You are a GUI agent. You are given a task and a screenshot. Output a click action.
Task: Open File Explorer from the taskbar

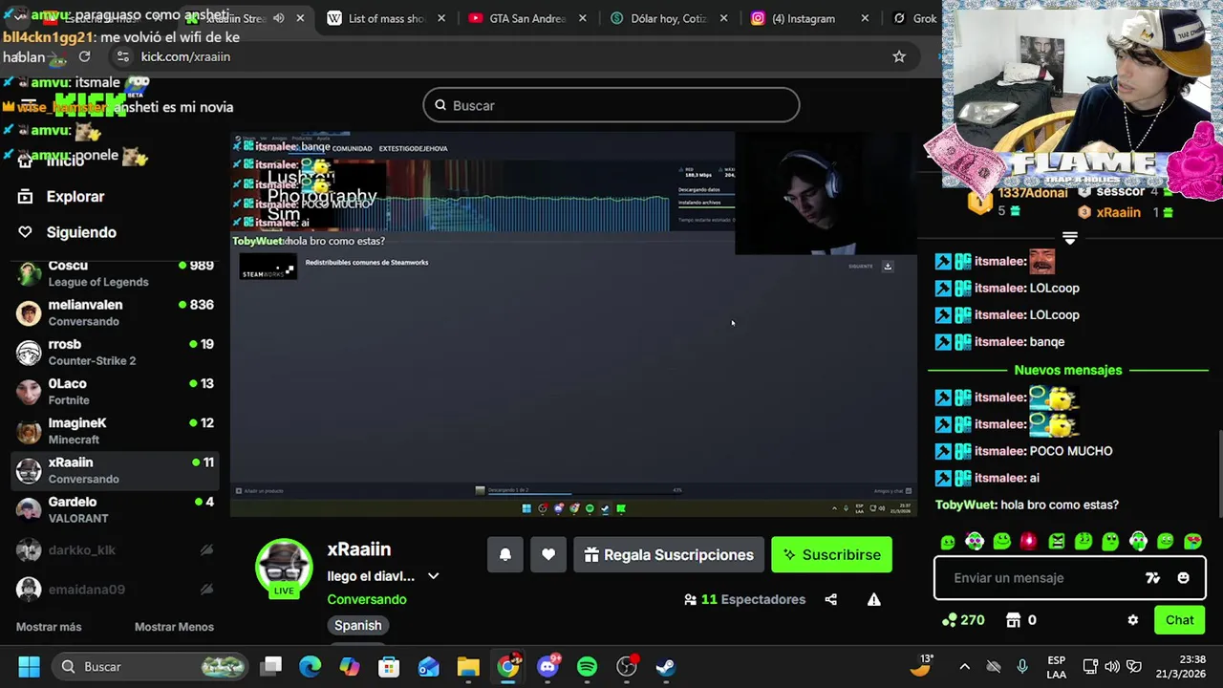468,667
